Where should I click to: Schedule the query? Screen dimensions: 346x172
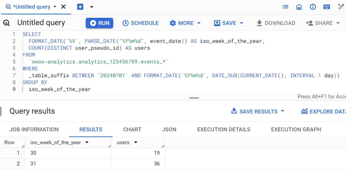141,23
